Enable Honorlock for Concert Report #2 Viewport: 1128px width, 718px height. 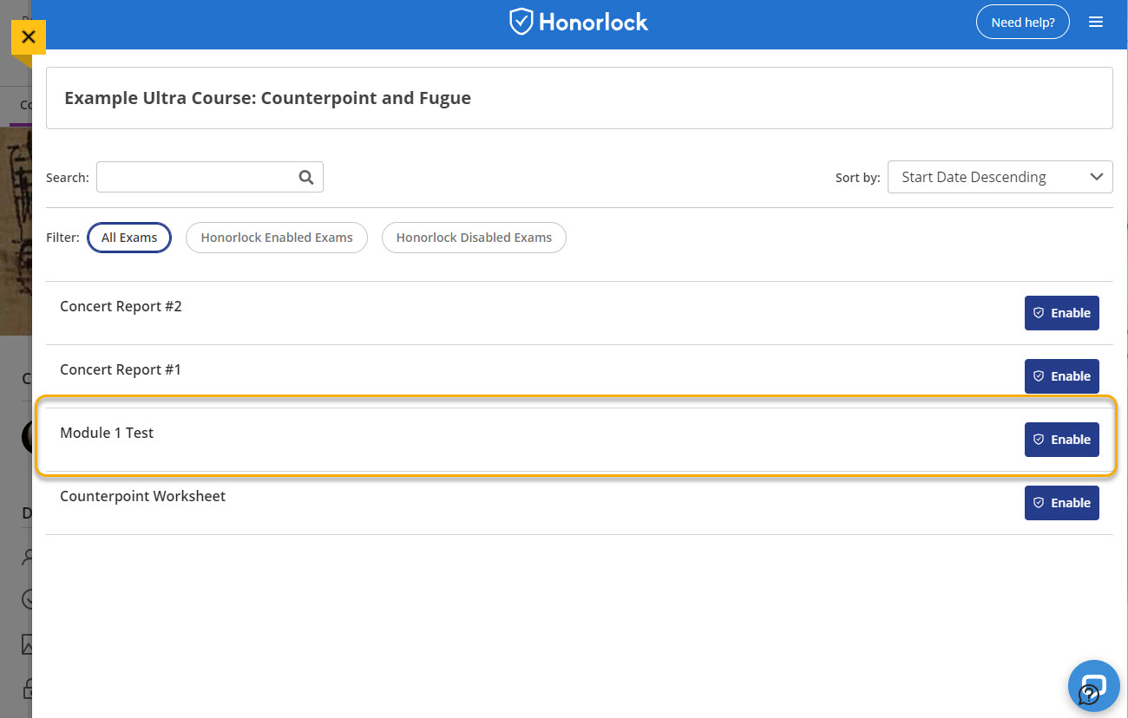(1061, 313)
